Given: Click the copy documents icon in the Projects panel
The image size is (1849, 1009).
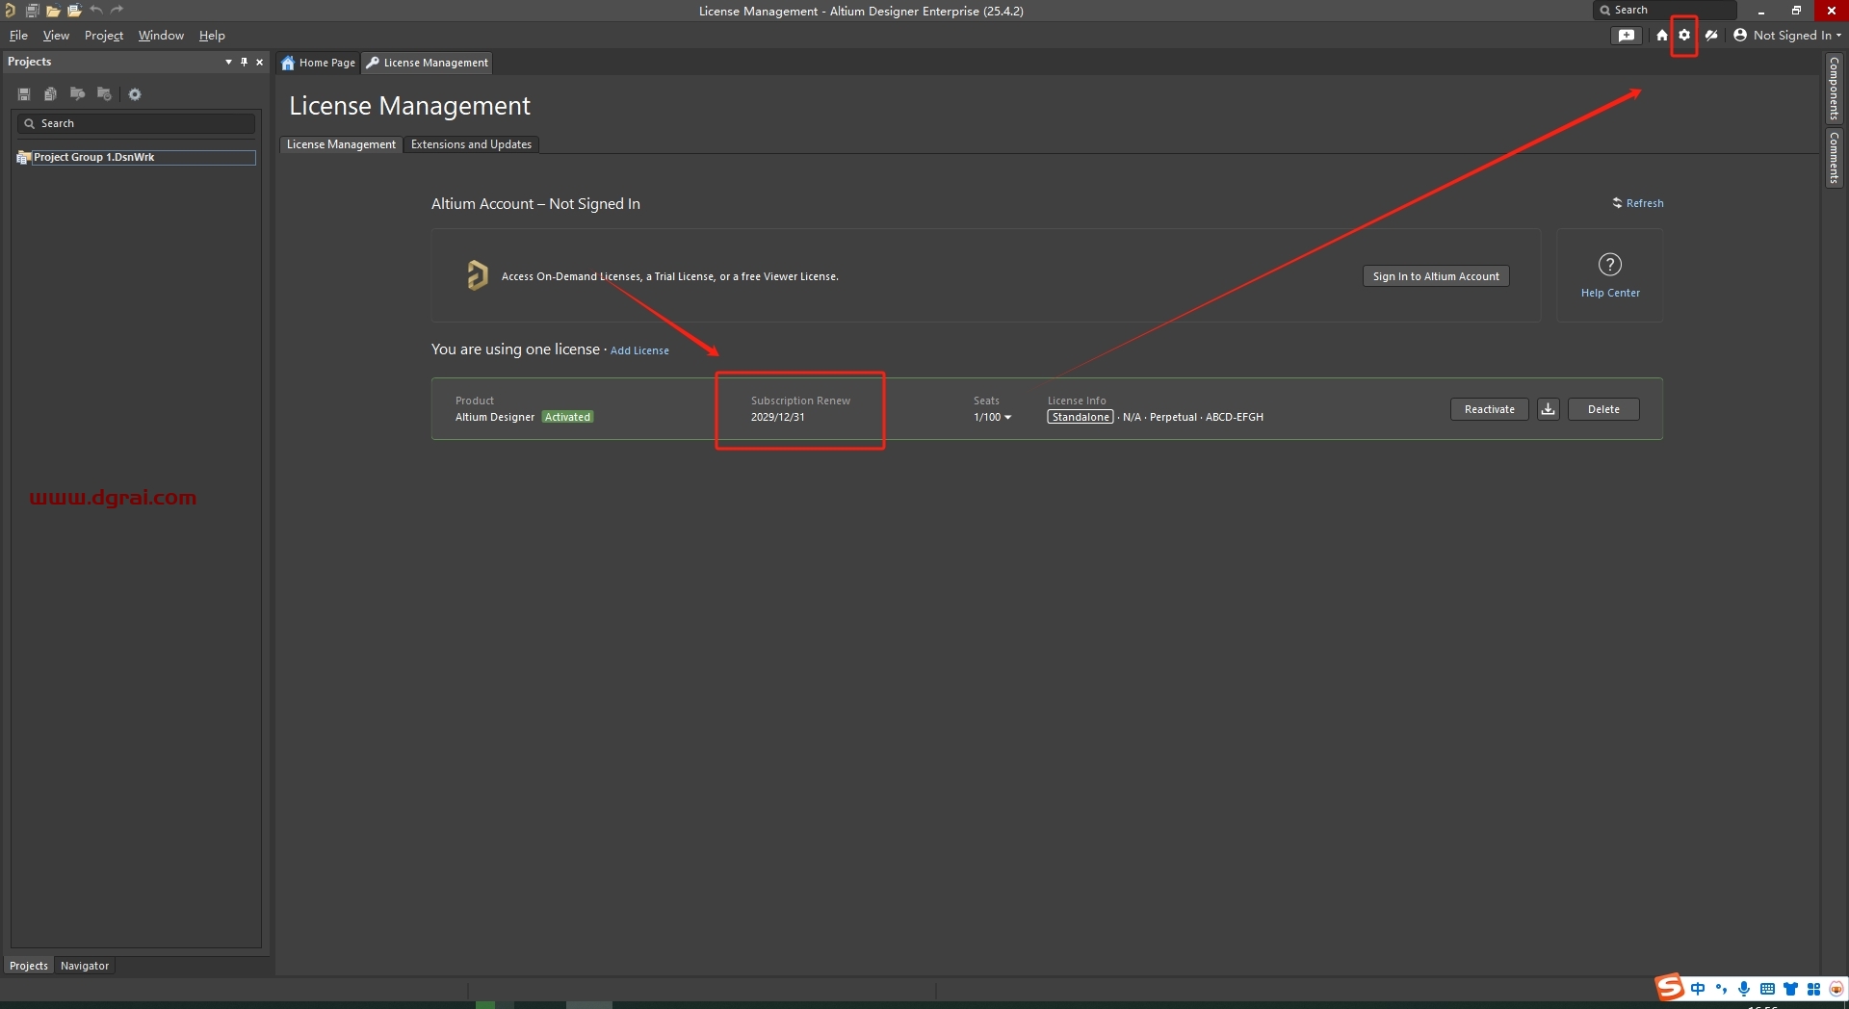Looking at the screenshot, I should (x=50, y=94).
